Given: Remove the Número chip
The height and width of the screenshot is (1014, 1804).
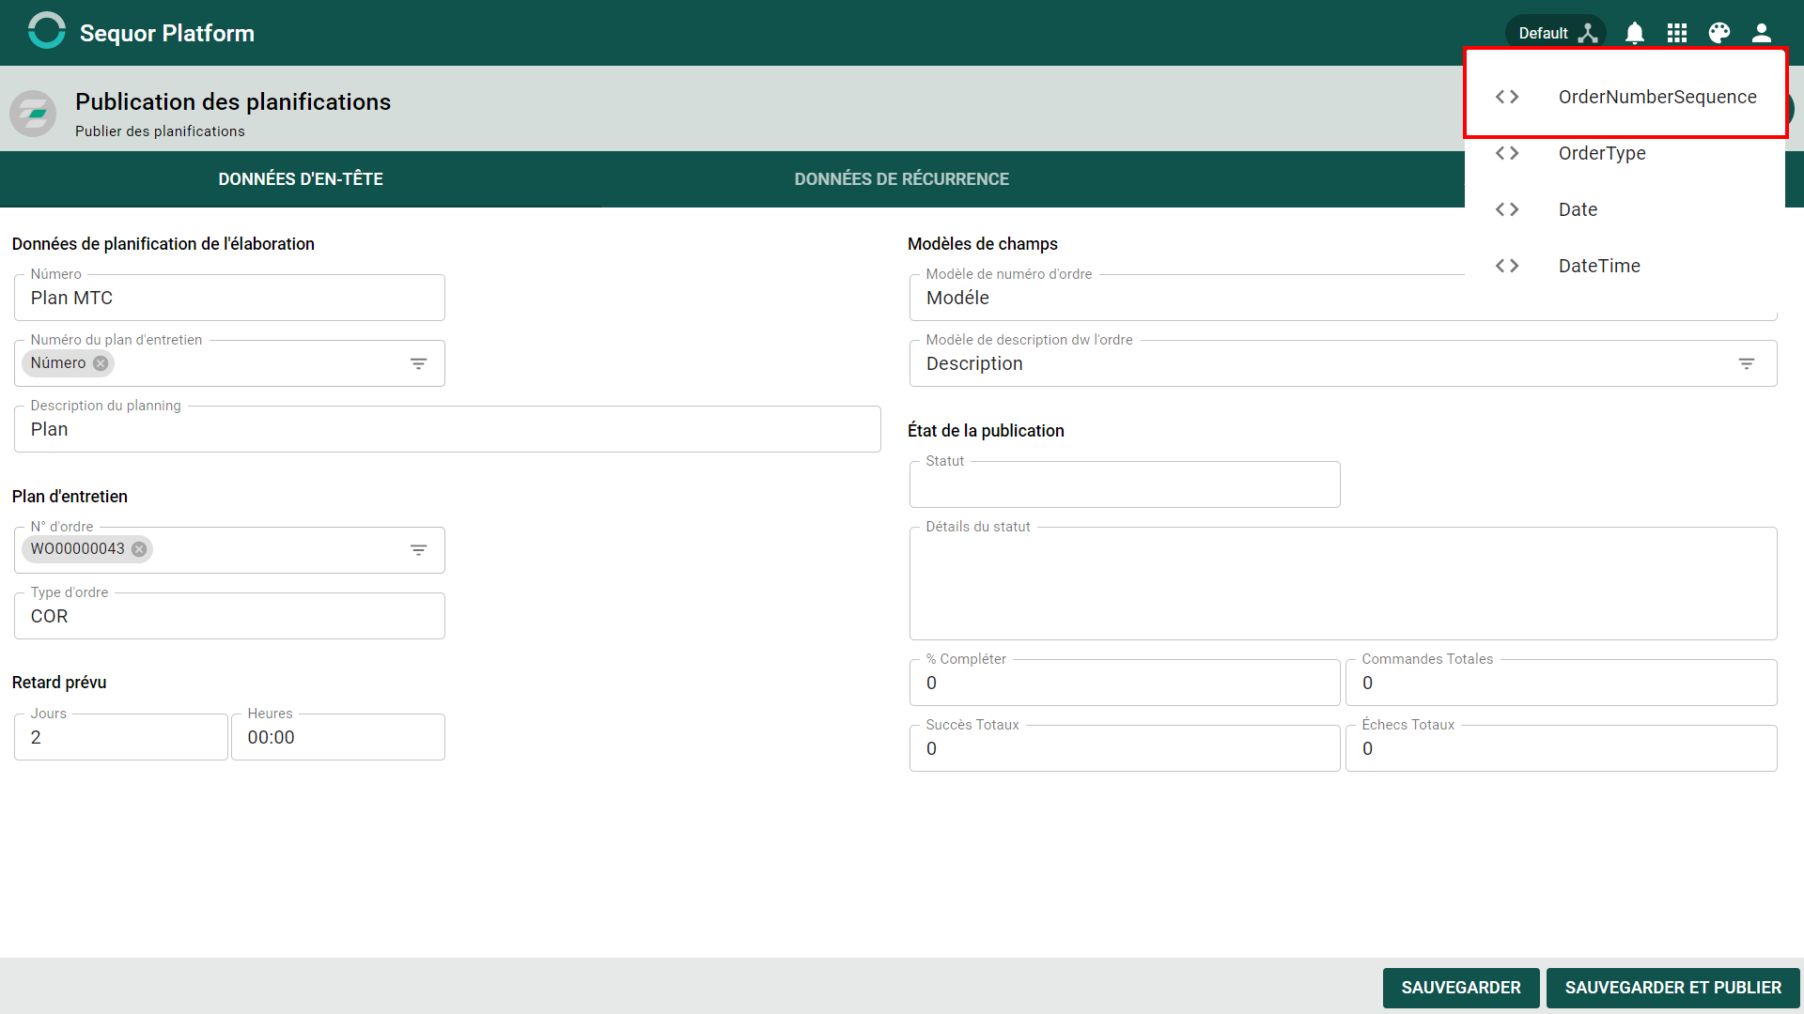Looking at the screenshot, I should (101, 363).
